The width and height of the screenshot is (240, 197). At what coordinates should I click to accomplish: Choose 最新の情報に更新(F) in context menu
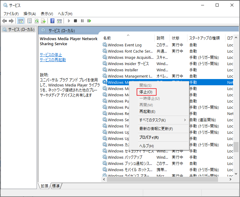159,129
